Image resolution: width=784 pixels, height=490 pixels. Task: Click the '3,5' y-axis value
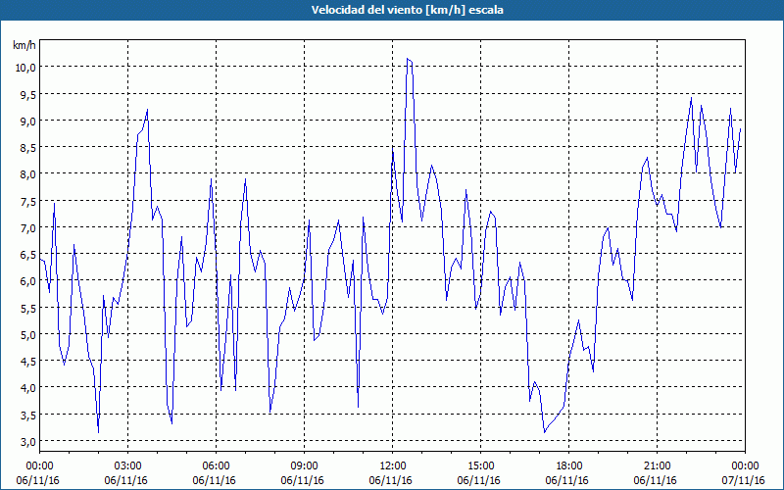point(27,415)
